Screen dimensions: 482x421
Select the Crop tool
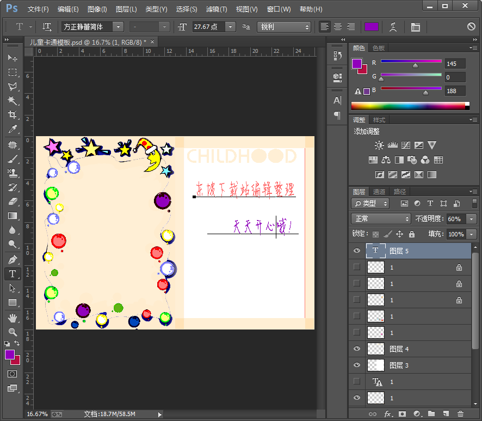click(x=12, y=115)
